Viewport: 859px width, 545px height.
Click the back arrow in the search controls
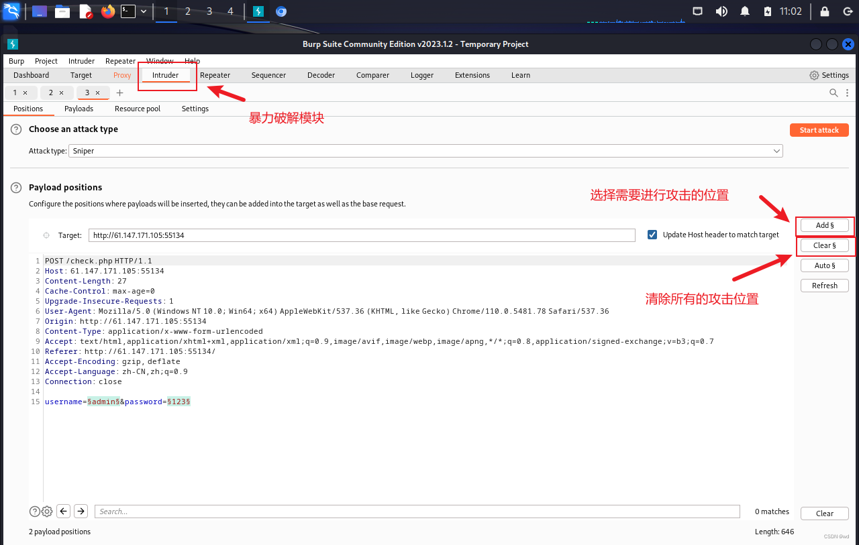pyautogui.click(x=63, y=511)
